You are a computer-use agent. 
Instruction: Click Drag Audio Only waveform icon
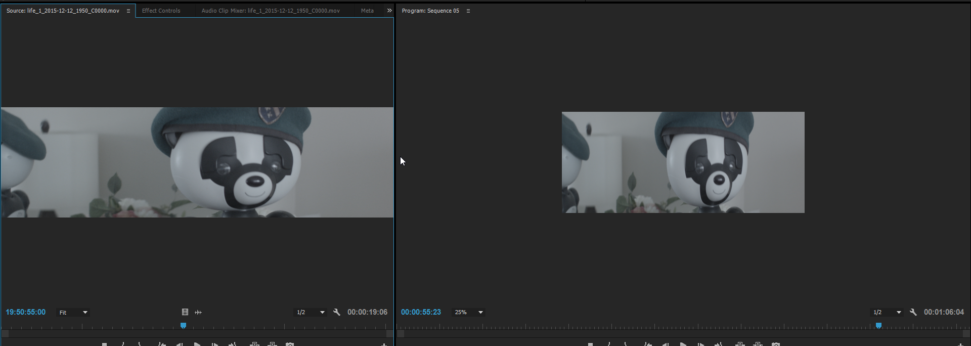point(198,312)
